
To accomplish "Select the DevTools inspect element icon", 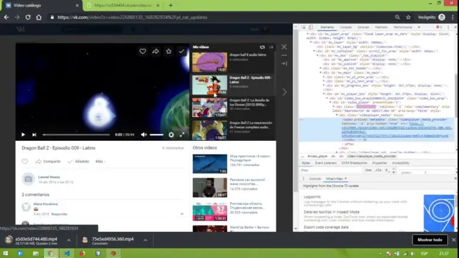I will pos(304,27).
